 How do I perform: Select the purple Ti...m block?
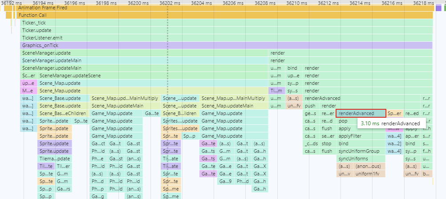[x=276, y=91]
